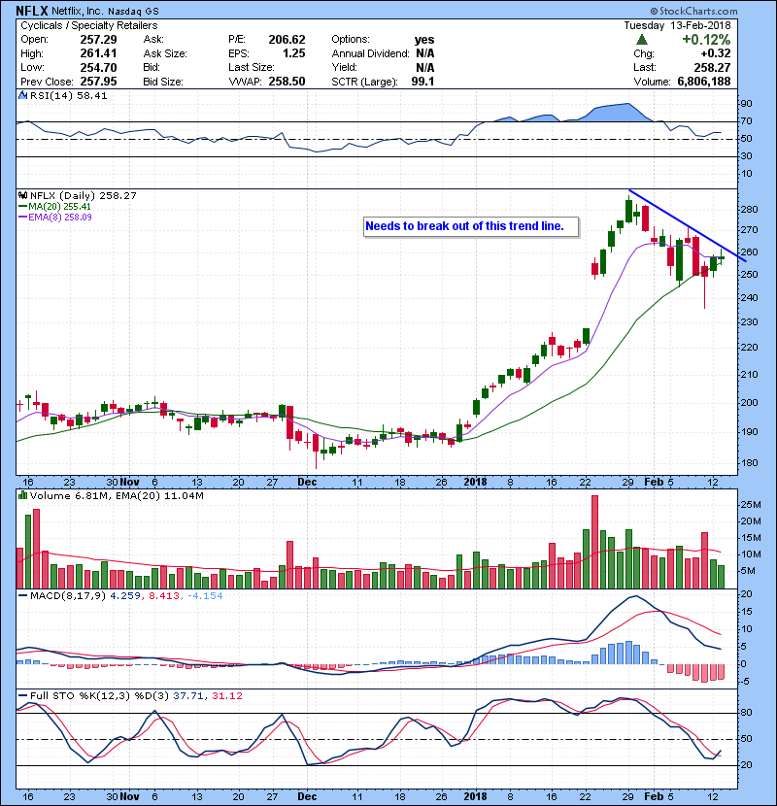
Task: Click the +0.12% percent change
Action: point(706,40)
